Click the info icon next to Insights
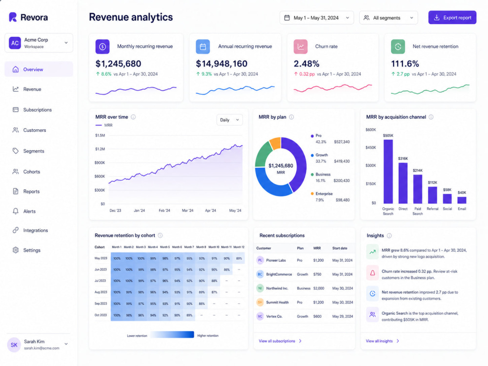 pyautogui.click(x=389, y=236)
